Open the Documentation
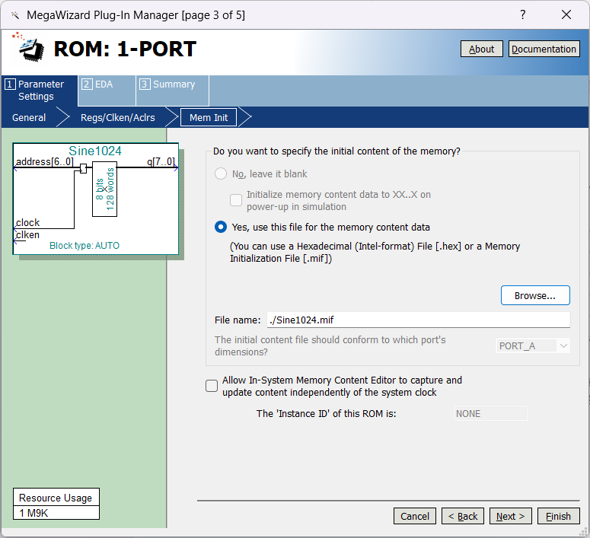This screenshot has height=538, width=590. click(544, 49)
